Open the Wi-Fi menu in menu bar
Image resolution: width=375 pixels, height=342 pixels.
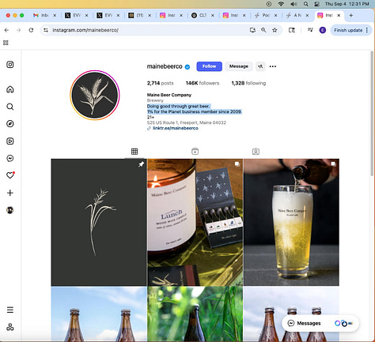pos(281,4)
